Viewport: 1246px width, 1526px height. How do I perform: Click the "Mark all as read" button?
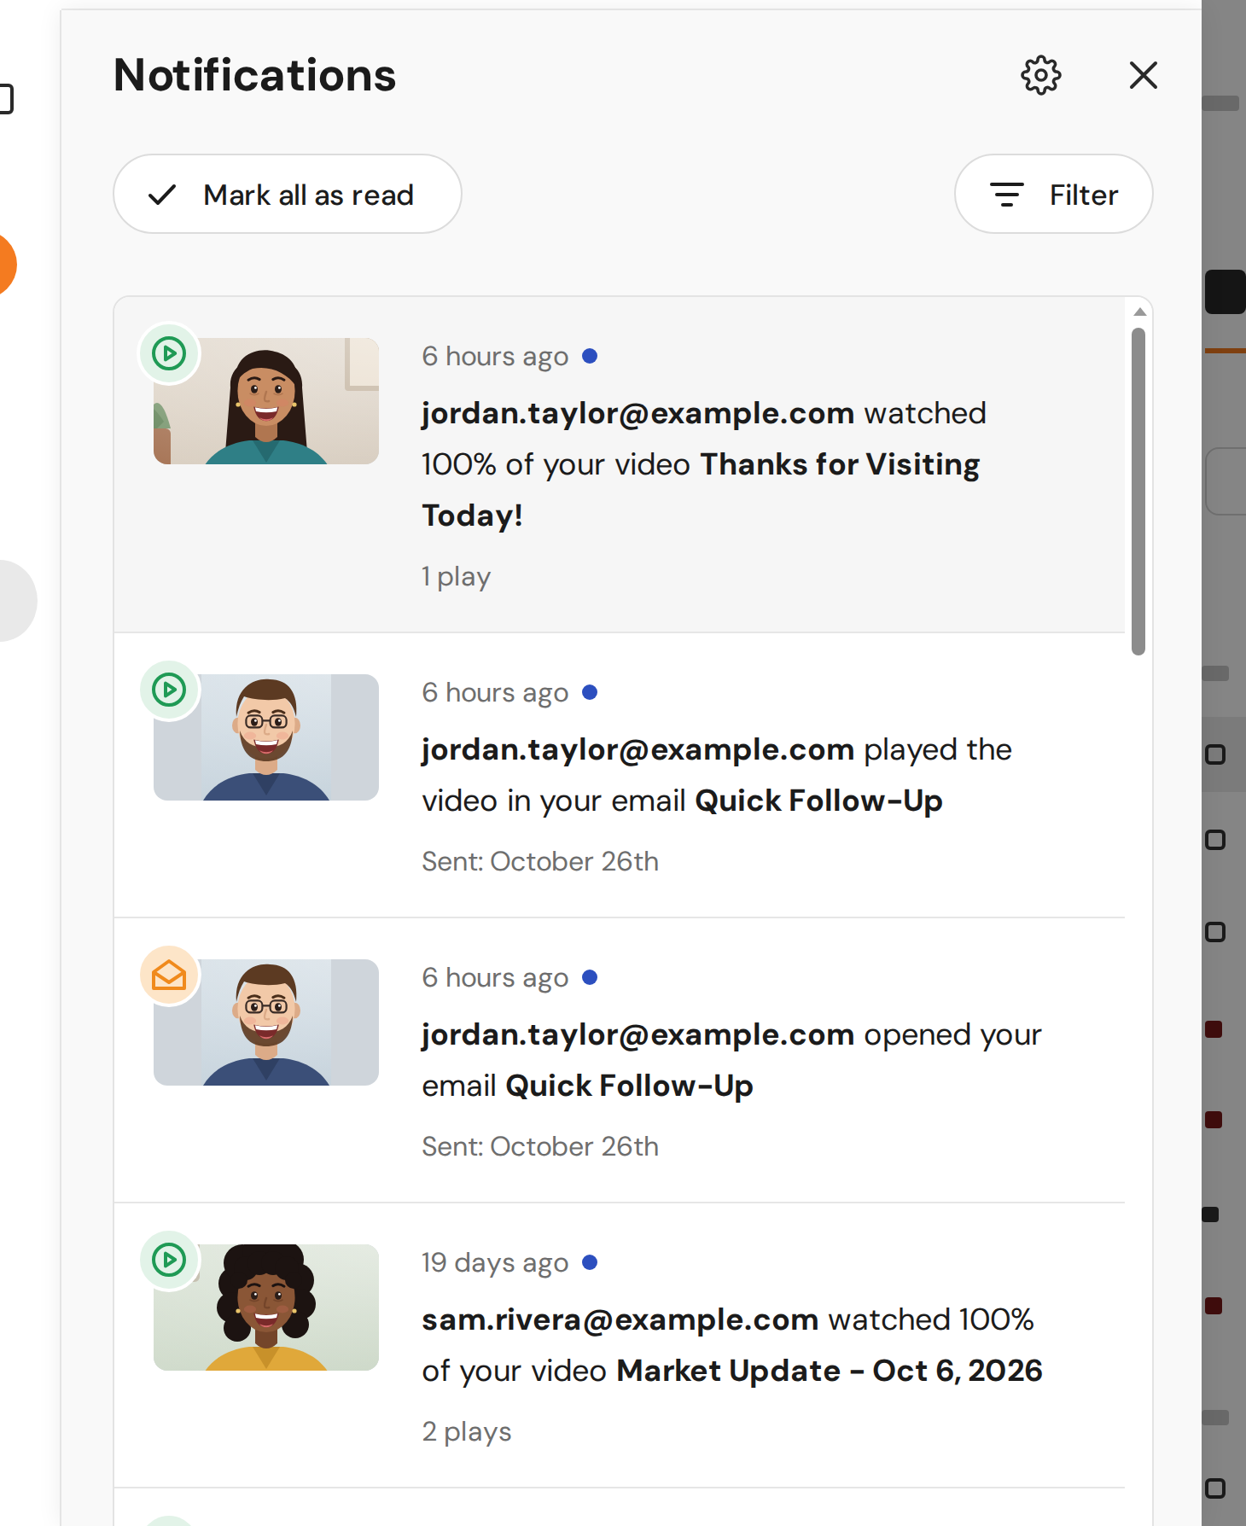288,194
